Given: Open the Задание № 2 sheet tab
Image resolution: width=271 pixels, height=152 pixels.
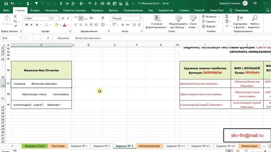Looking at the screenshot, I should [x=102, y=146].
